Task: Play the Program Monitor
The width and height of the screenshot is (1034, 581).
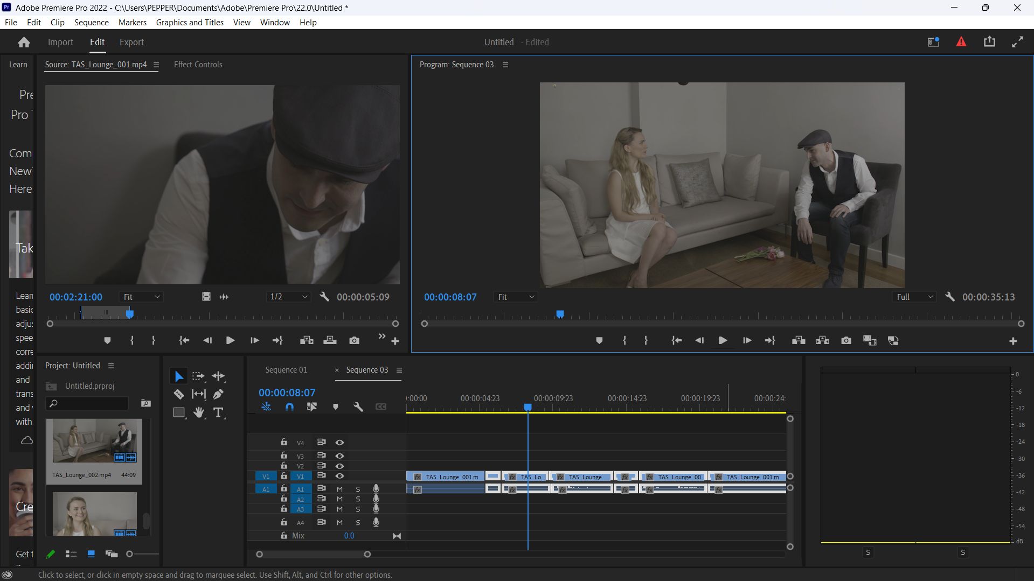Action: pos(723,340)
